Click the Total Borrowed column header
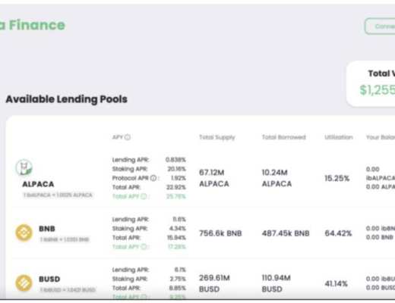395x303 pixels. [x=283, y=137]
